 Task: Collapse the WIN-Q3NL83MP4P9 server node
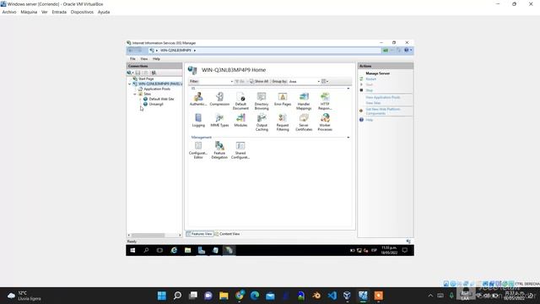click(130, 84)
